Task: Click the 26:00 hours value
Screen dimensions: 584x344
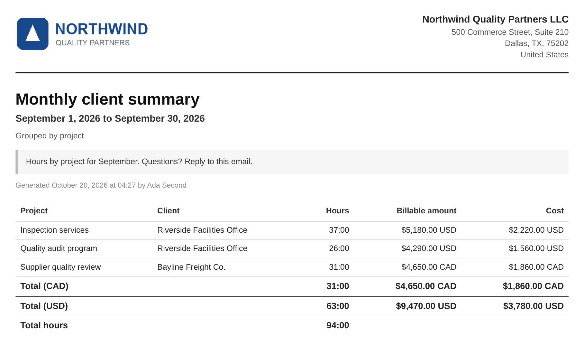Action: click(x=339, y=248)
